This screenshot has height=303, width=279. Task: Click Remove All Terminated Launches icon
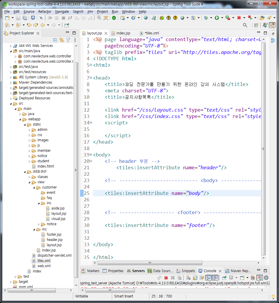180,278
